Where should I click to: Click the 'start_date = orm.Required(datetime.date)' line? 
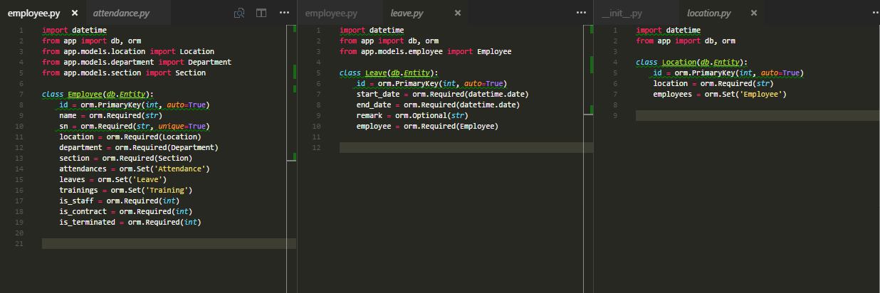coord(442,94)
